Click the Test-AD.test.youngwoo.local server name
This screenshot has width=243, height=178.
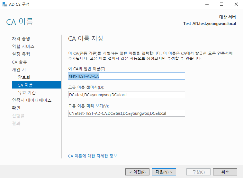tap(210, 24)
